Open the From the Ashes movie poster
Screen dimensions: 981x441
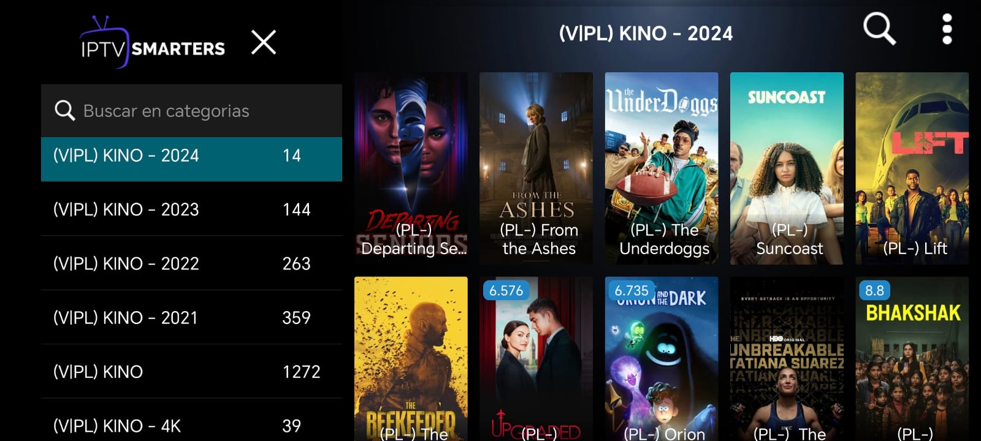[x=536, y=168]
